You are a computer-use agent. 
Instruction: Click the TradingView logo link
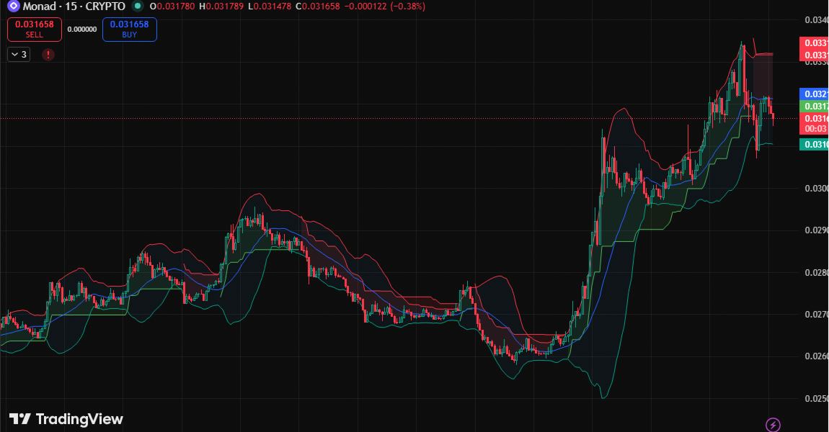point(66,419)
